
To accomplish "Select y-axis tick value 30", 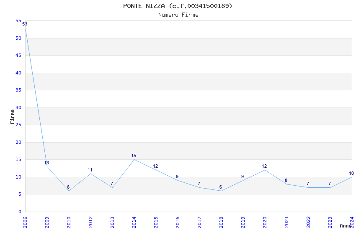I will [x=18, y=107].
